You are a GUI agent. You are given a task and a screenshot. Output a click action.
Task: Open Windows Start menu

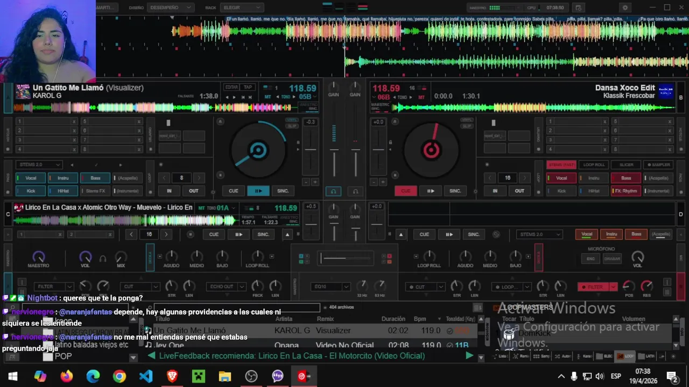(13, 376)
